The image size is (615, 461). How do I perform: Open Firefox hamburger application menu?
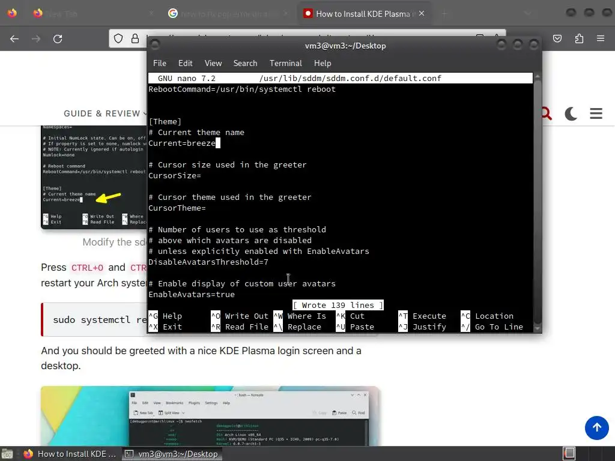pos(601,38)
